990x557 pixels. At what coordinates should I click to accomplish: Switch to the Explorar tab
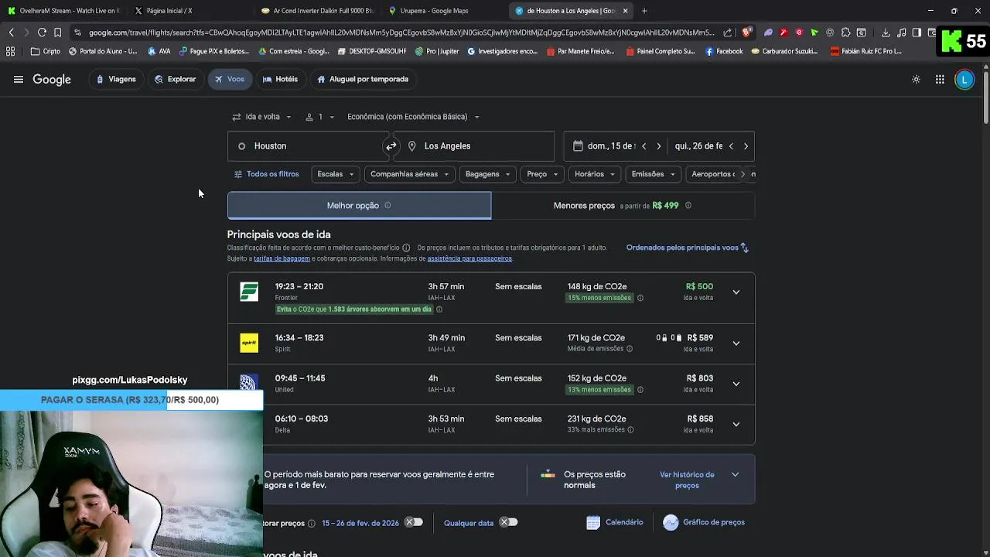(x=176, y=79)
